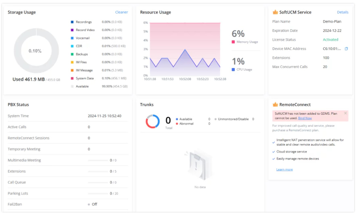This screenshot has width=357, height=215.
Task: Click the '1%' CPU usage value
Action: pos(238,61)
